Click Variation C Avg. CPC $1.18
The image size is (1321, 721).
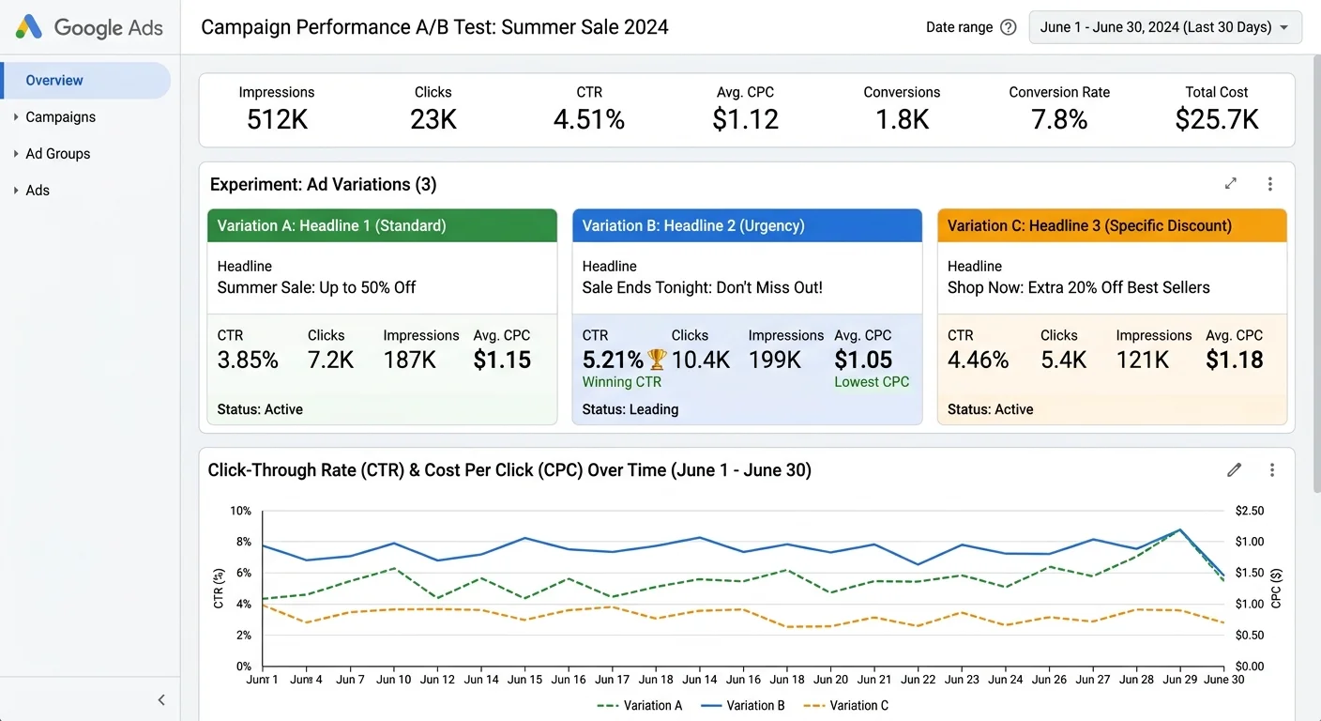(1235, 360)
